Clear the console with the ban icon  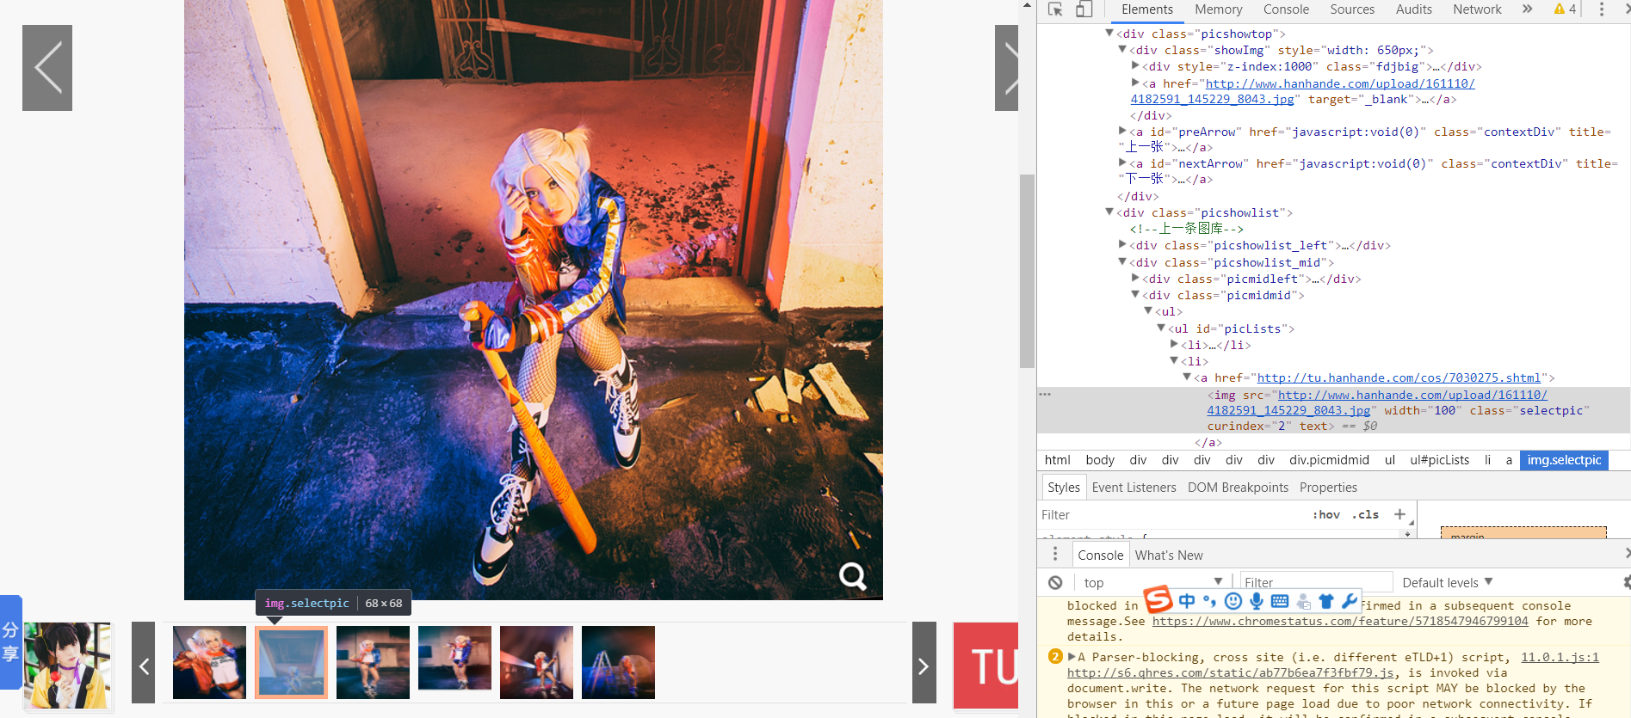click(1055, 582)
